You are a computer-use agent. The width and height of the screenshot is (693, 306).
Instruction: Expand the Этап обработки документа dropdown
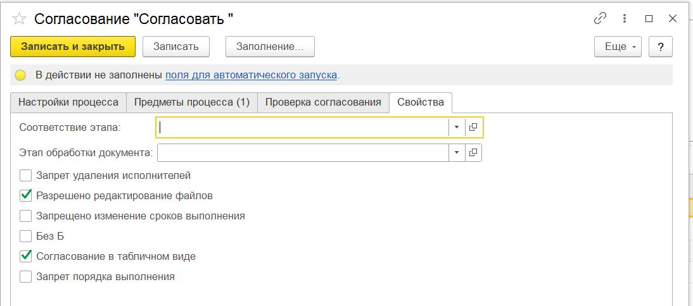pos(457,152)
